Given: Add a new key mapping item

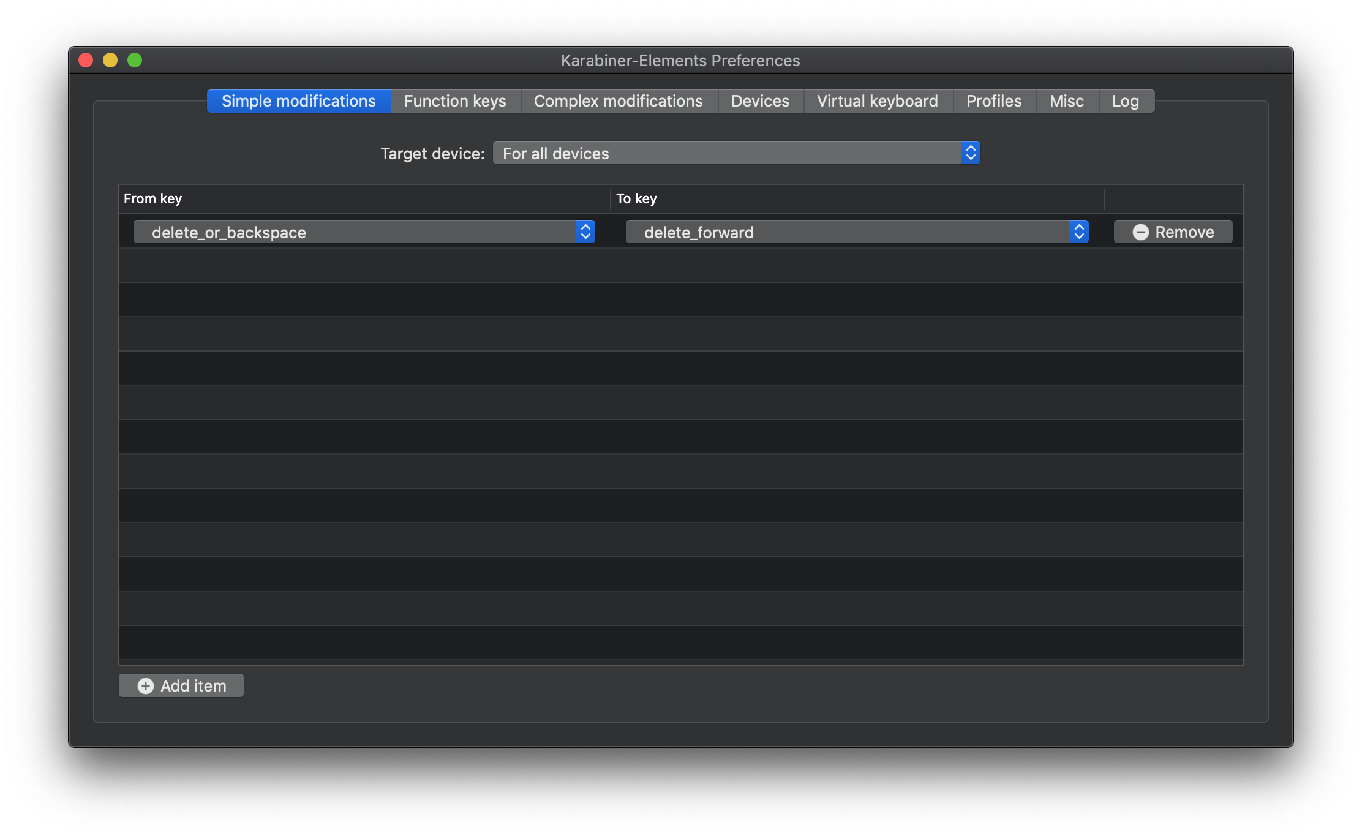Looking at the screenshot, I should tap(181, 685).
